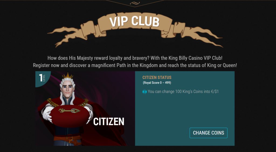
Task: Click the CITIZEN STATUS heading
Action: click(x=157, y=77)
